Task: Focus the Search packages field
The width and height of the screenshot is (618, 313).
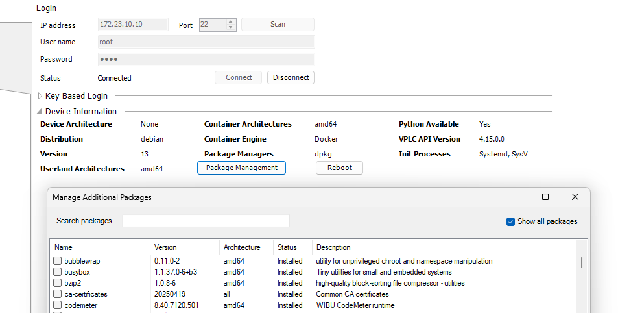Action: [x=206, y=221]
